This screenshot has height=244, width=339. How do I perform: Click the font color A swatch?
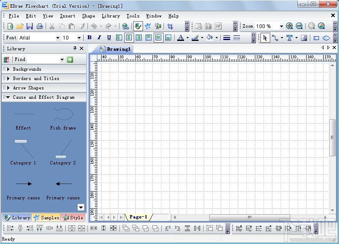tap(181, 38)
